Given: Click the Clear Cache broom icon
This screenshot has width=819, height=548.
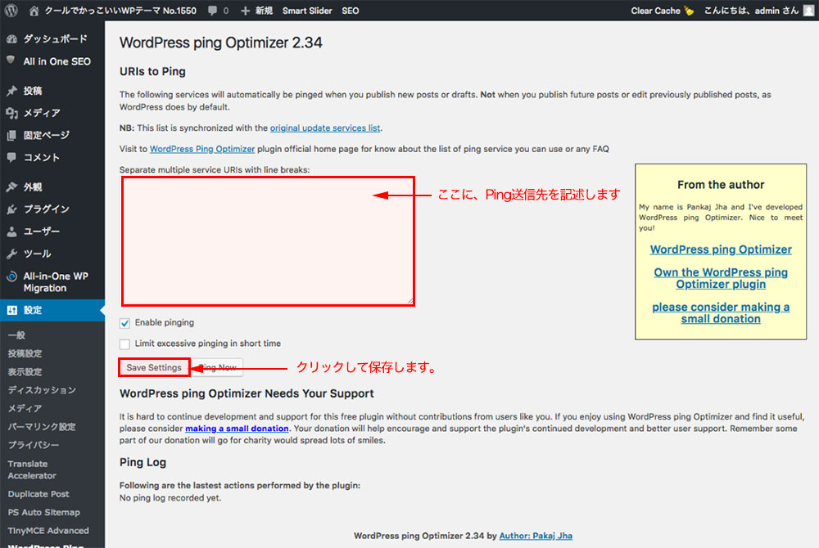Looking at the screenshot, I should point(689,11).
